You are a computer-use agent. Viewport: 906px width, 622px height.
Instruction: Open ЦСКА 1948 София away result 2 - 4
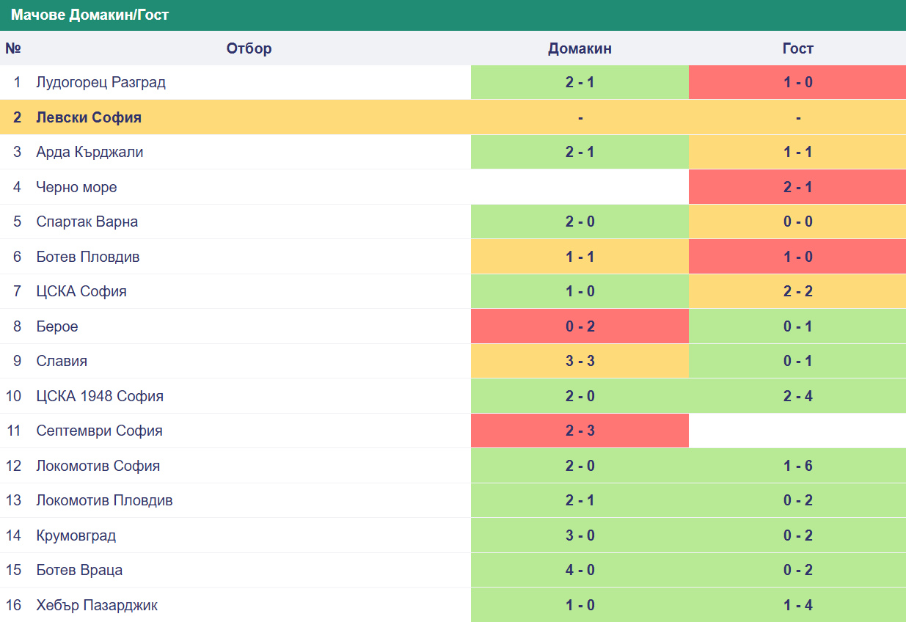click(797, 396)
